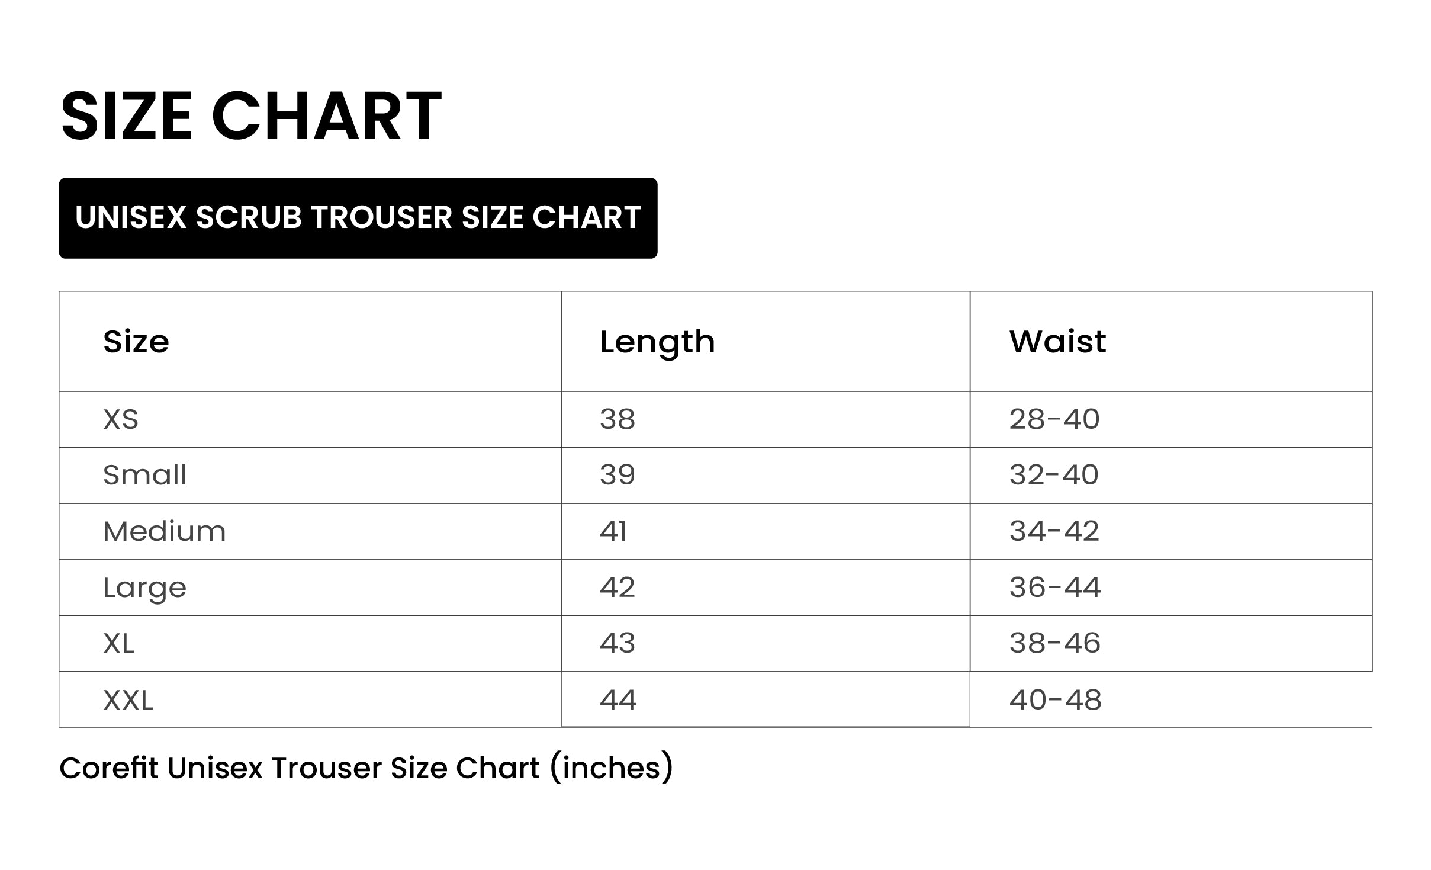1431x870 pixels.
Task: Click the Corefit Unisex Trouser caption text
Action: [366, 768]
